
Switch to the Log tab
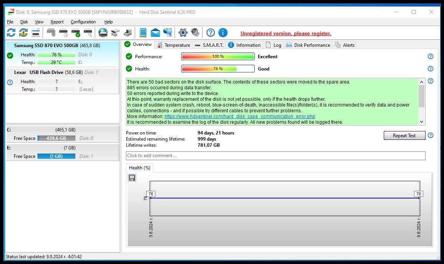(274, 45)
